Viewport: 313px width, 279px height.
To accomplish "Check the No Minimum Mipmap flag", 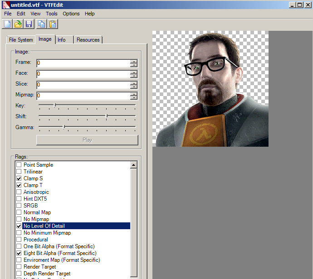I will [x=19, y=233].
